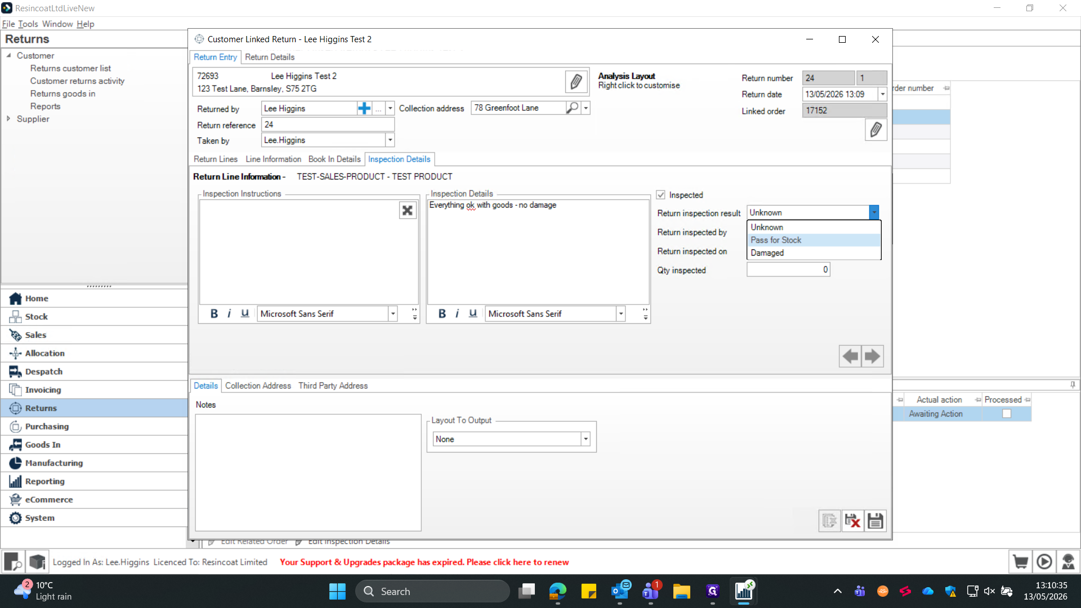This screenshot has height=608, width=1081.
Task: Click the blue plus icon next to Returned by
Action: [364, 108]
